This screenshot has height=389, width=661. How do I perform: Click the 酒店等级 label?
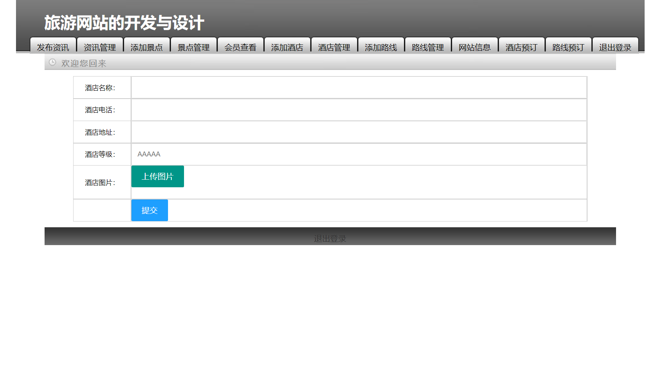click(100, 155)
